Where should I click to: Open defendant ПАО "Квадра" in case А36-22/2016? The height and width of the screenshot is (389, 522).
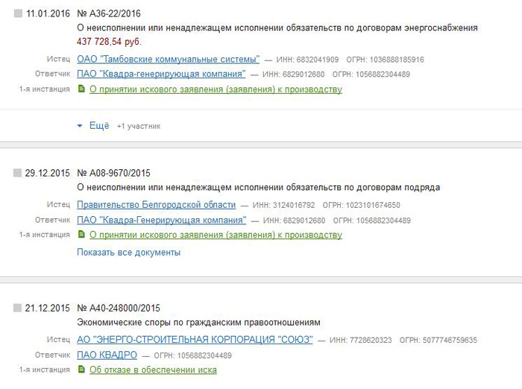161,74
